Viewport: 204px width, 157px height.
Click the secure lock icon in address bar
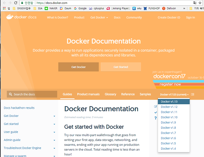click(22, 3)
